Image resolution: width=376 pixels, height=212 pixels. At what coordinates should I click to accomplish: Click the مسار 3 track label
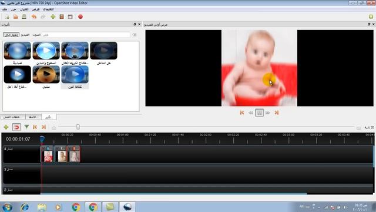pyautogui.click(x=8, y=169)
